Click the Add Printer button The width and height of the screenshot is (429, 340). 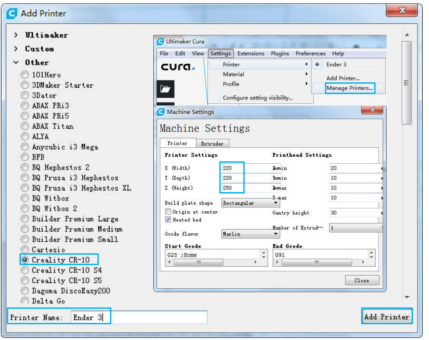[x=387, y=317]
